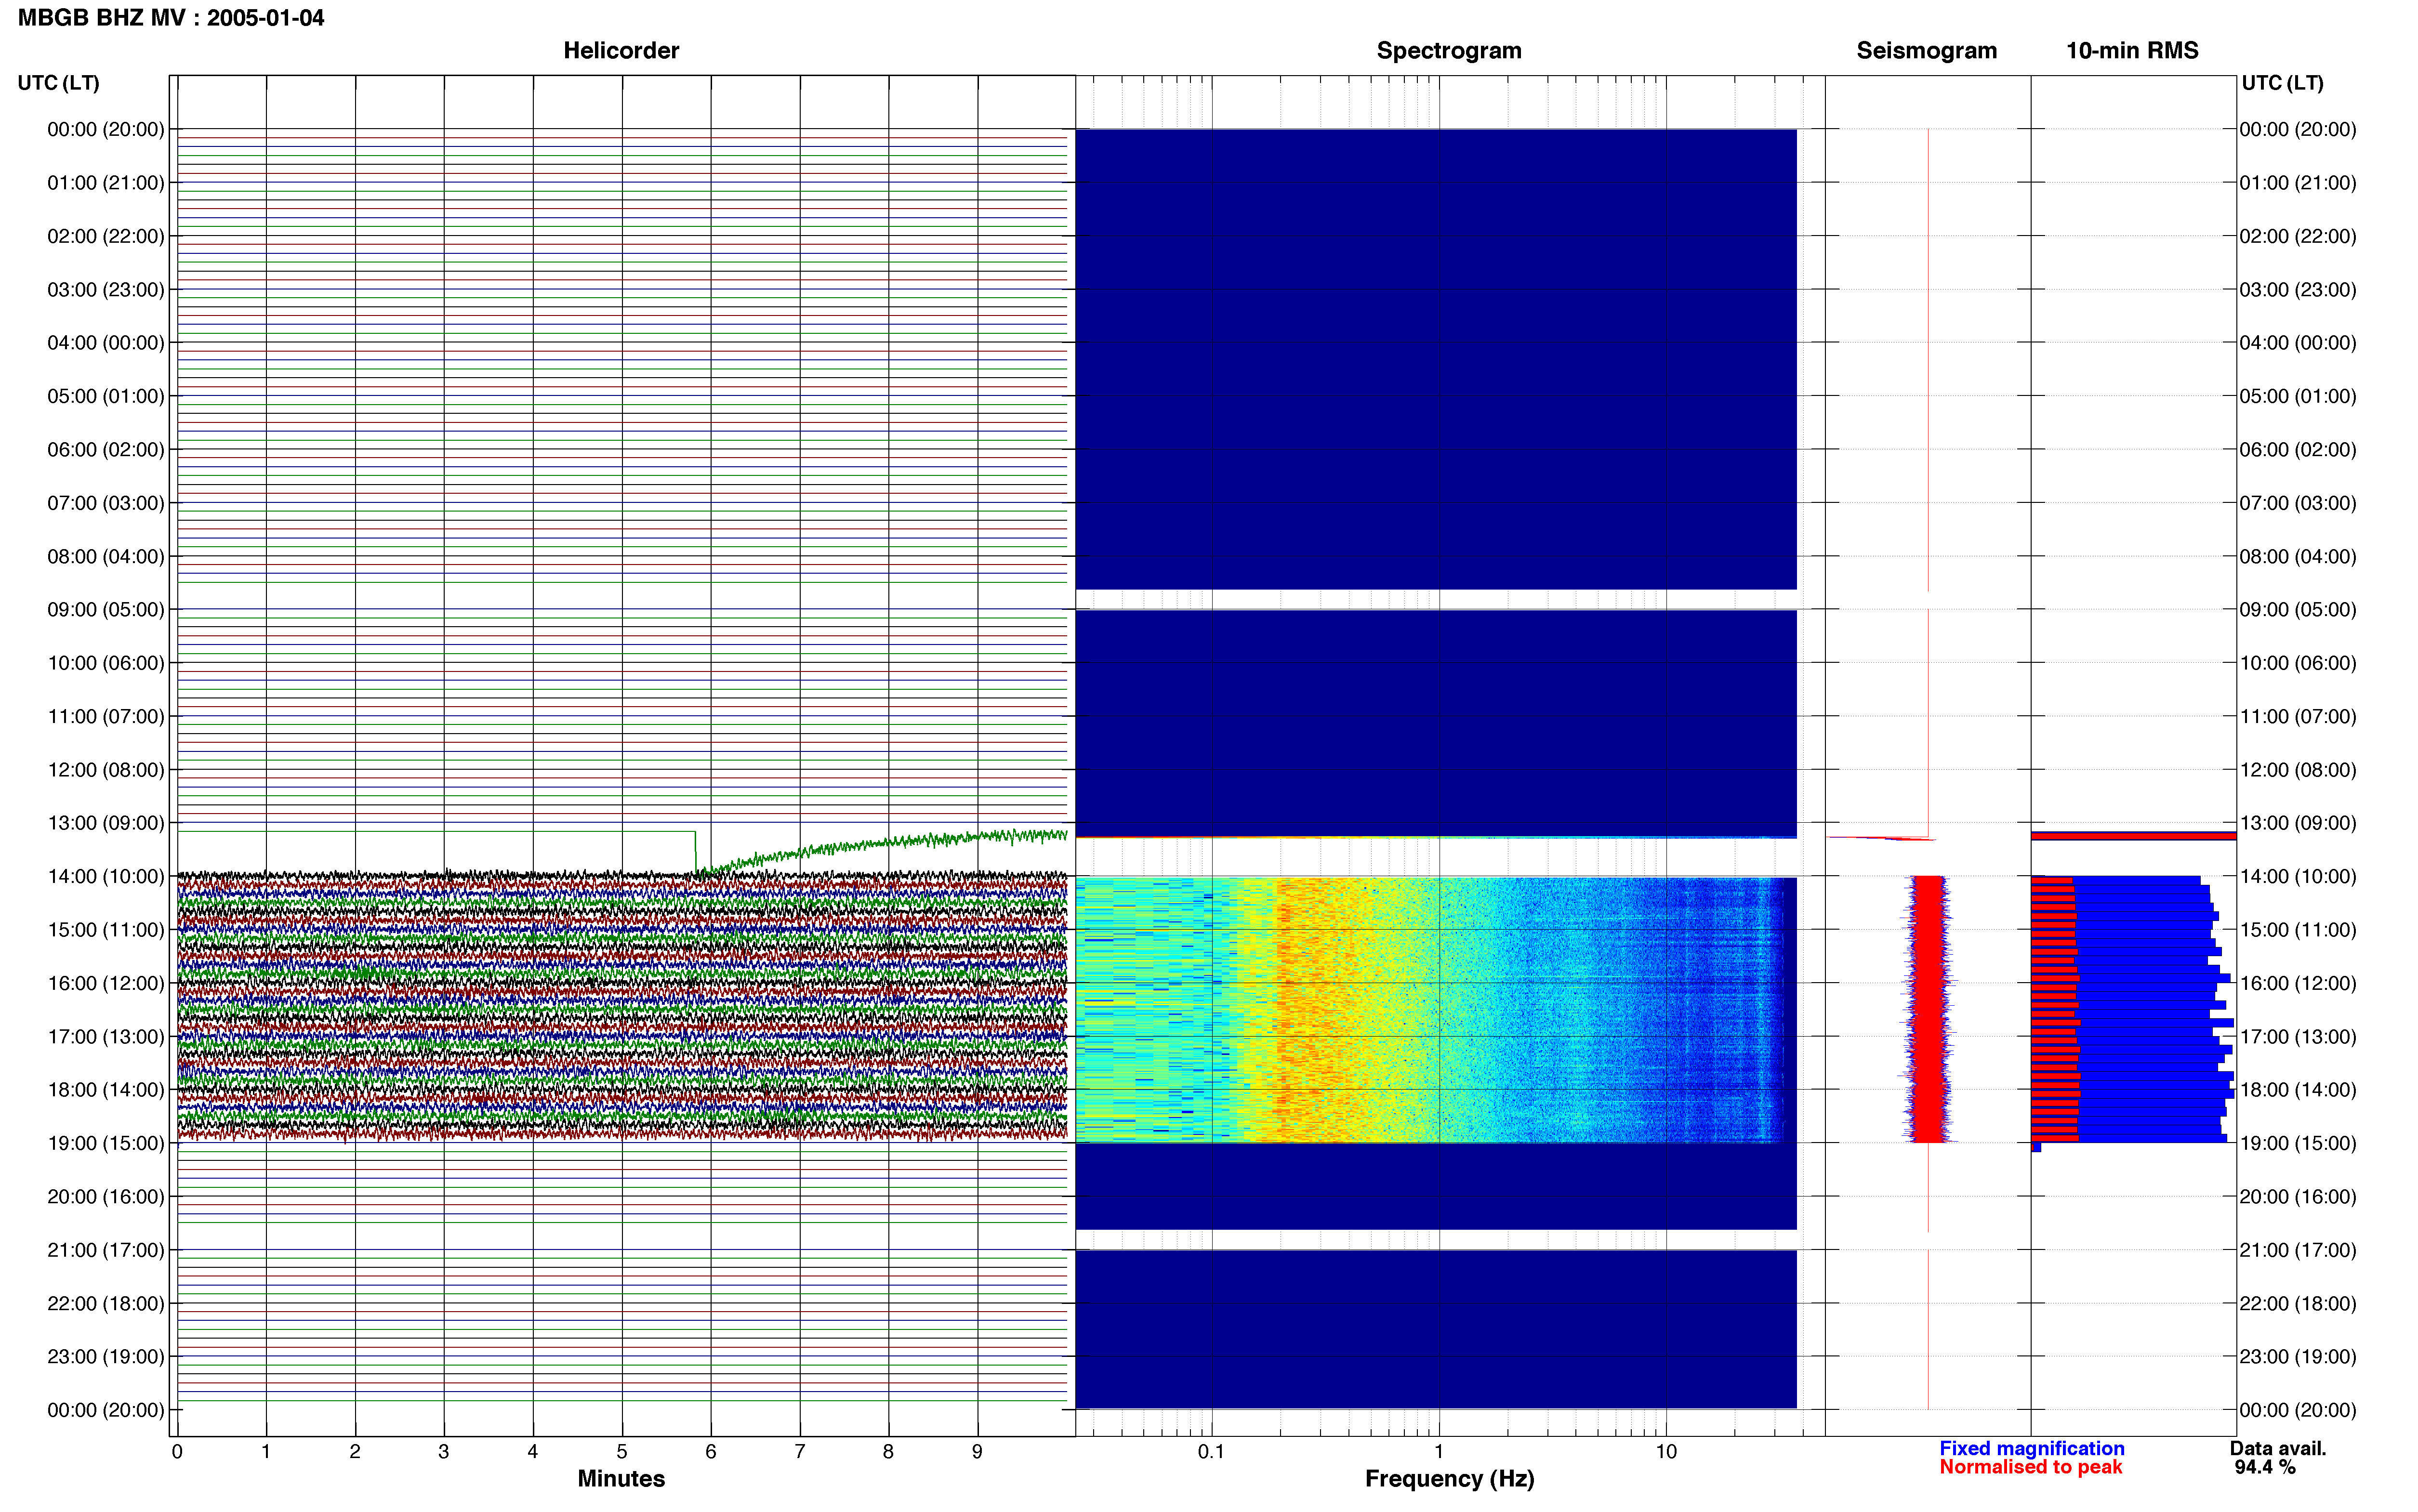
Task: Click left time label '19:00 (15:00)'
Action: 106,1143
